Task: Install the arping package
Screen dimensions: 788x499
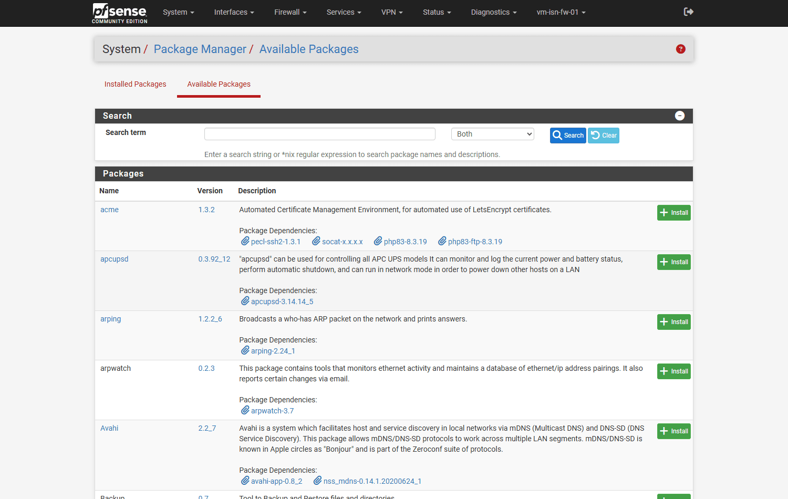Action: [674, 322]
